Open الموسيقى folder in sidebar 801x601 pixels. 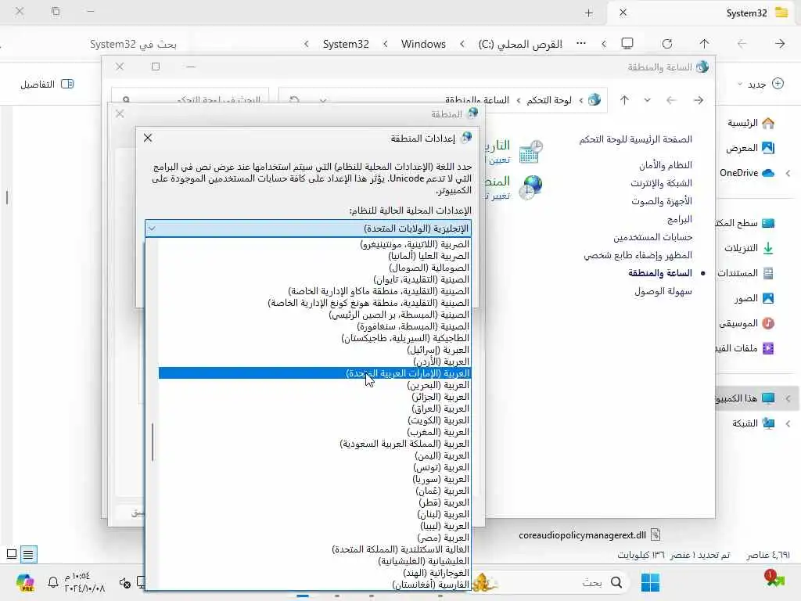(746, 323)
